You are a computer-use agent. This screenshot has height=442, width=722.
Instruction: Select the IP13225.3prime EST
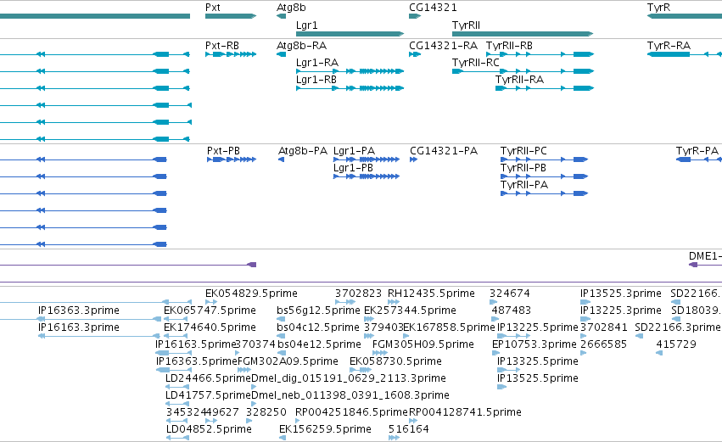585,319
